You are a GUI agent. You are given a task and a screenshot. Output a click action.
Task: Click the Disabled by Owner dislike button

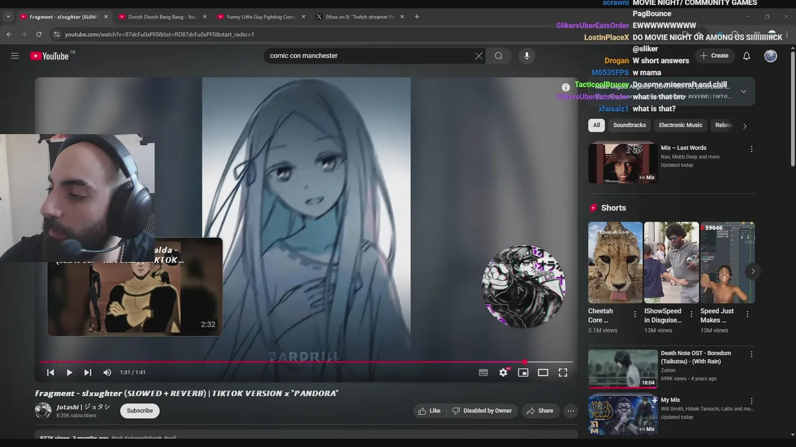point(482,411)
